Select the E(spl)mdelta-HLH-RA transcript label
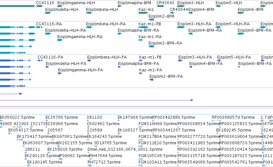 (x=65, y=30)
